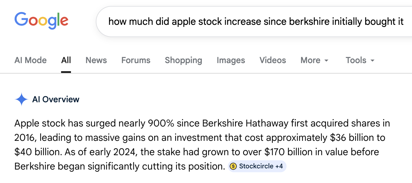Click the +4 additional sources count
The width and height of the screenshot is (412, 183).
(279, 166)
